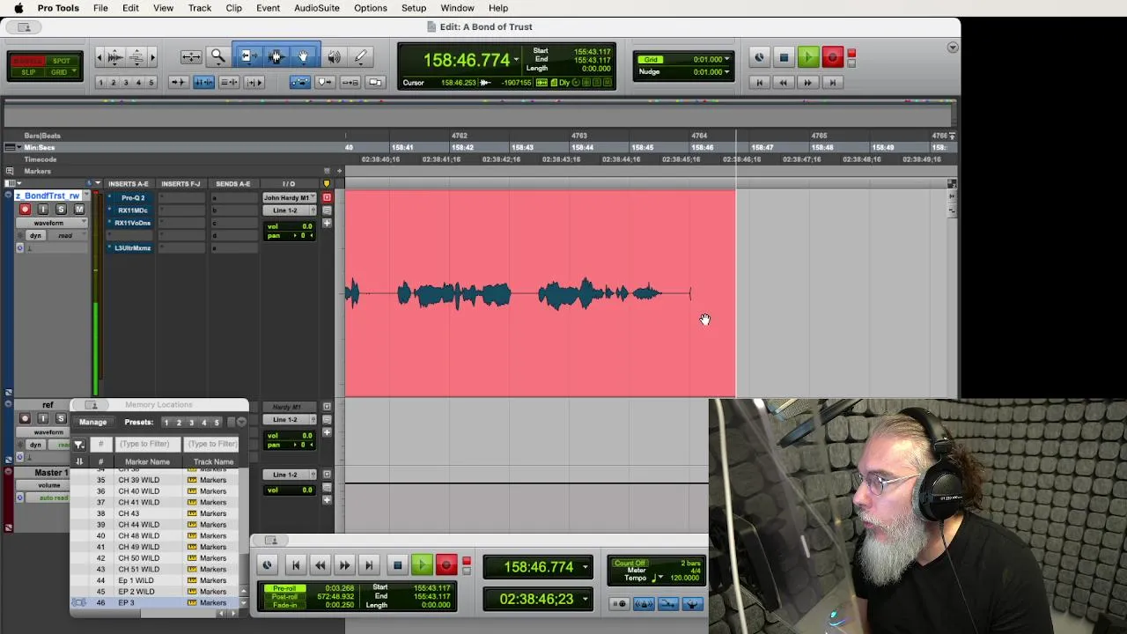Click the Manage button in Memory Locations
The height and width of the screenshot is (634, 1127).
(x=92, y=422)
